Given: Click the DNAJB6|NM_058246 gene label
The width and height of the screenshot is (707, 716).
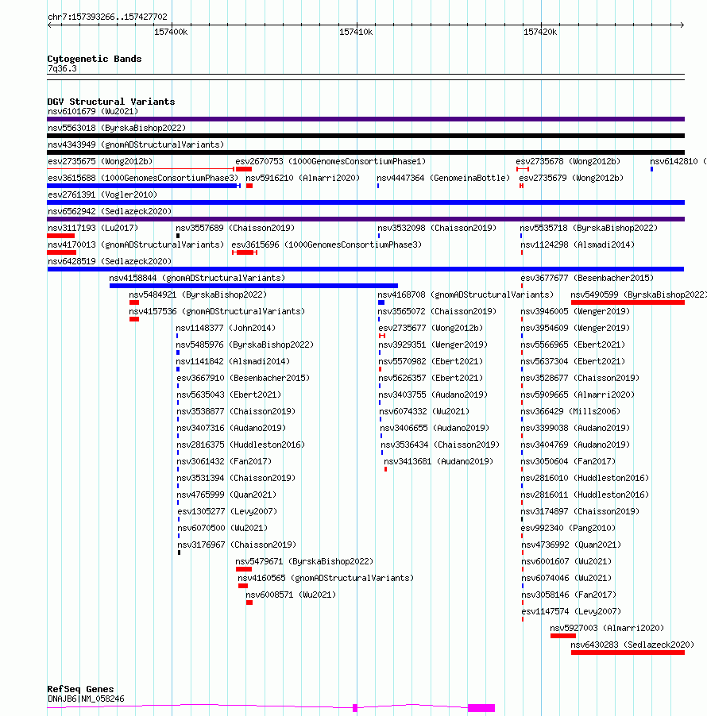Looking at the screenshot, I should point(86,699).
